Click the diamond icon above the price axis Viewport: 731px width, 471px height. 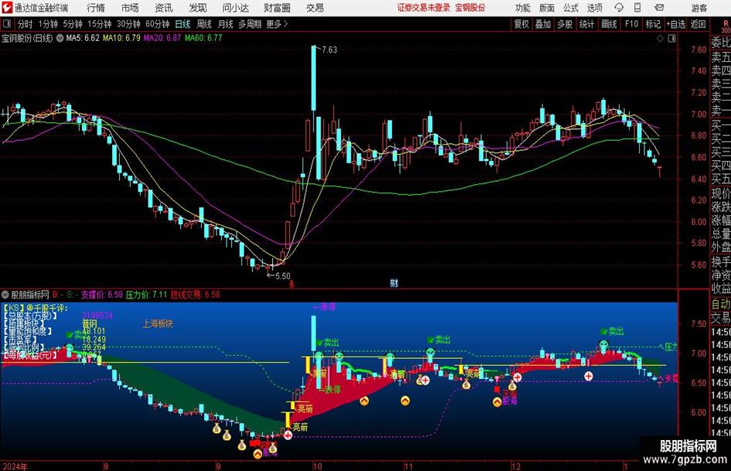660,39
